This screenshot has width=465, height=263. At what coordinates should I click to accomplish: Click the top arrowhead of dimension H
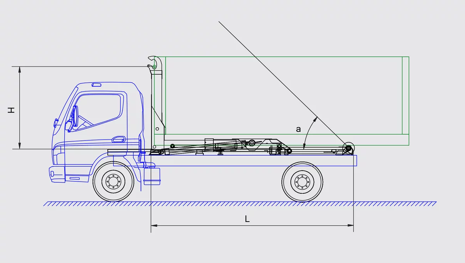pos(19,69)
